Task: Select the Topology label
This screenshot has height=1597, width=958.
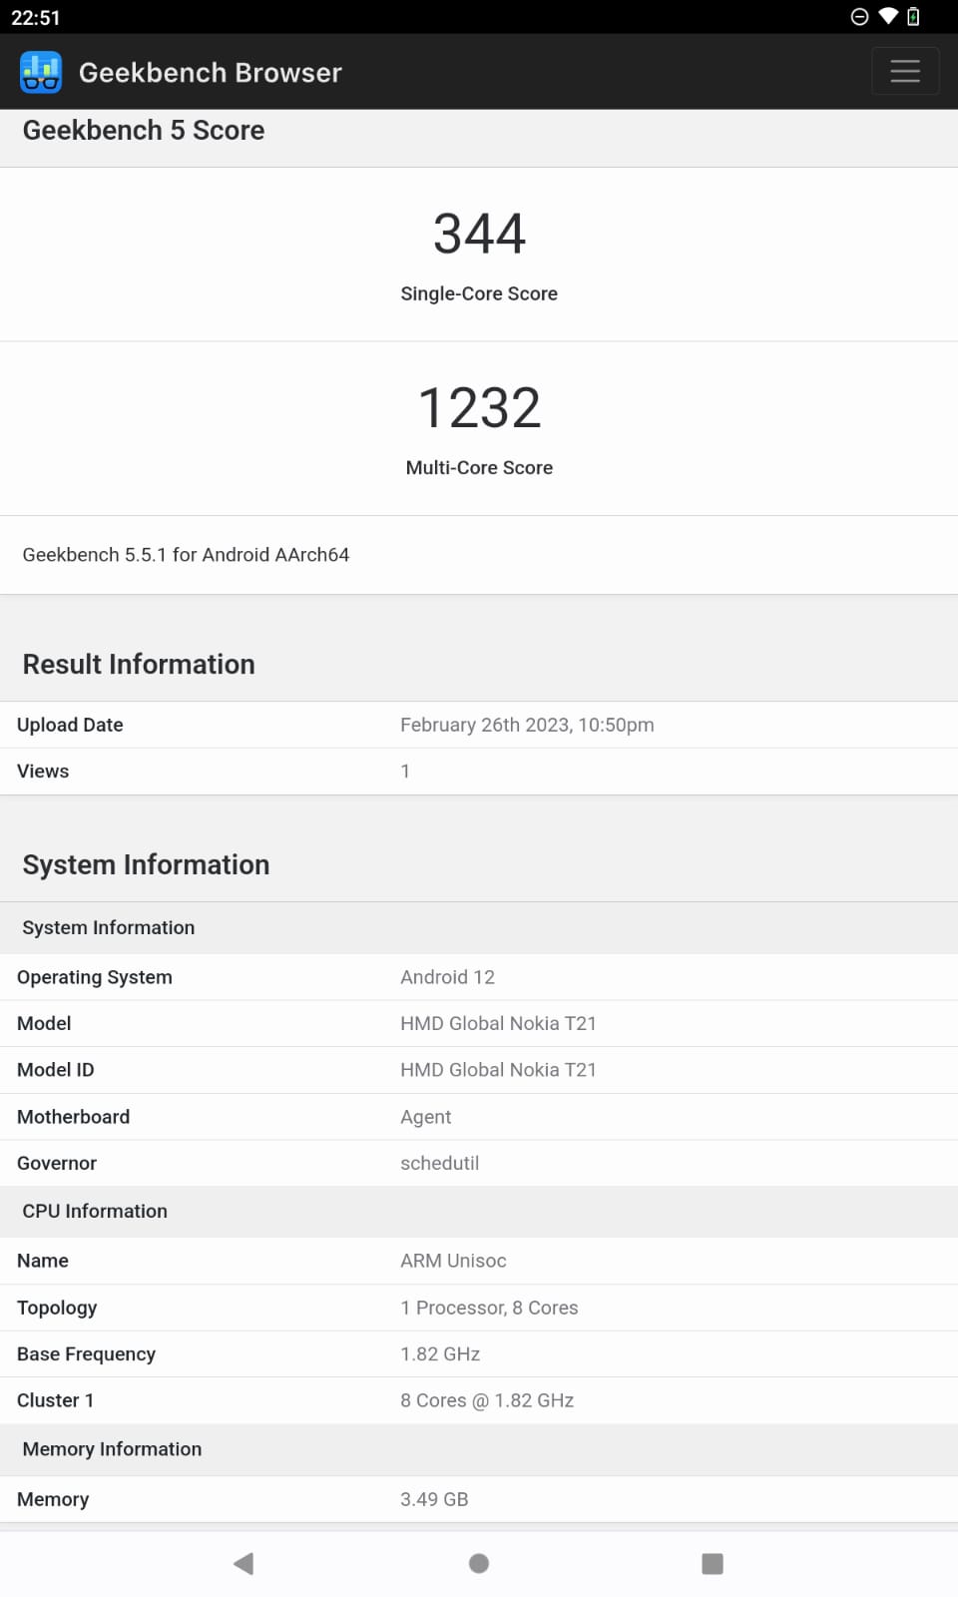Action: pyautogui.click(x=57, y=1308)
